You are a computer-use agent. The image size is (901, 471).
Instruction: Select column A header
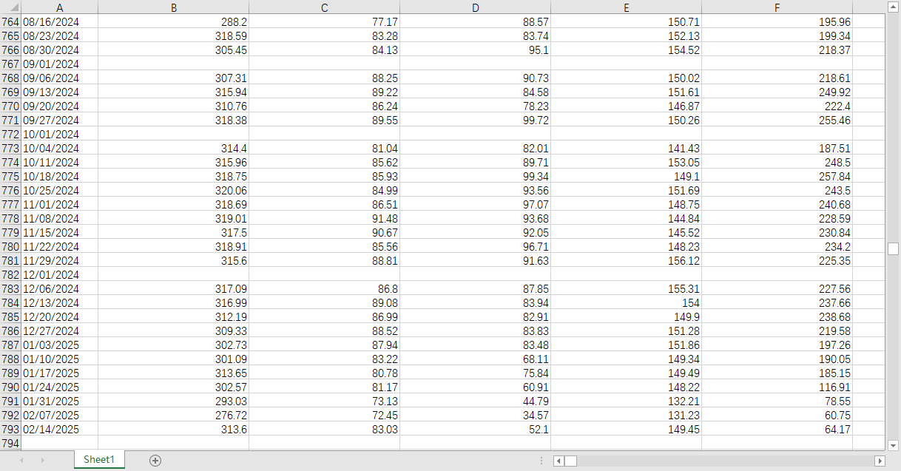(x=59, y=7)
